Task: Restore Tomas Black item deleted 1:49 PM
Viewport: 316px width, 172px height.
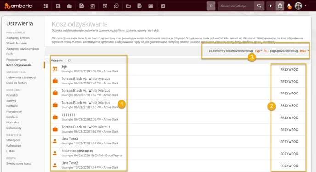Action: point(289,82)
